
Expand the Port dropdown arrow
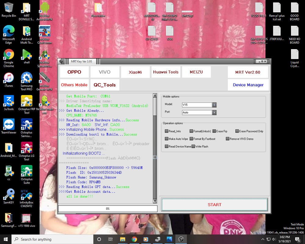[x=214, y=113]
